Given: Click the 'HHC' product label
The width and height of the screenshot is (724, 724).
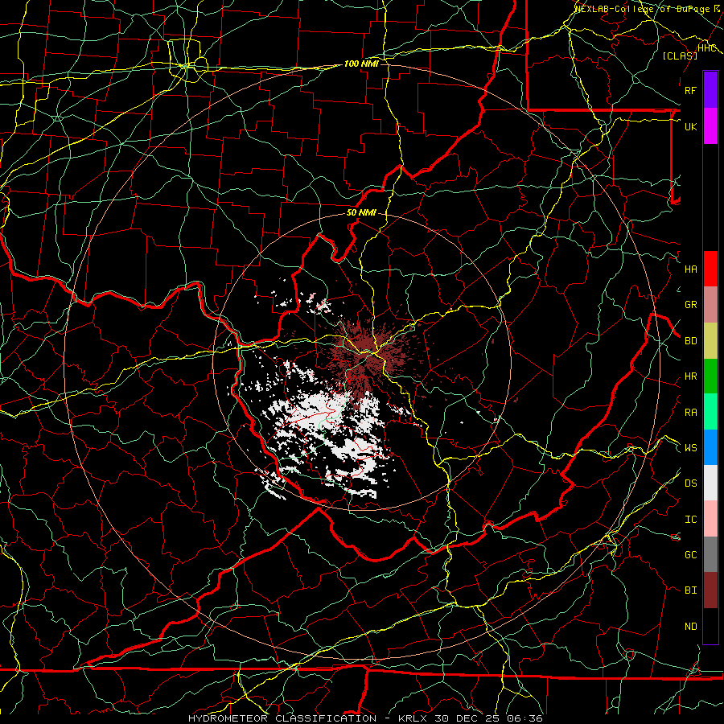Looking at the screenshot, I should click(x=707, y=48).
